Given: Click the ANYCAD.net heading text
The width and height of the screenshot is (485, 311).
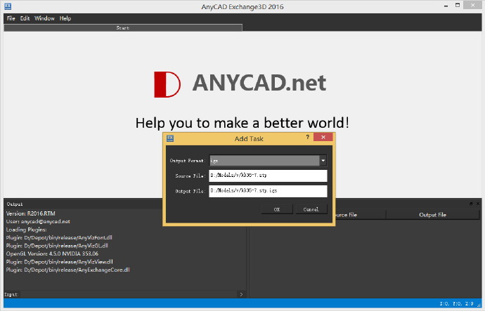Looking at the screenshot, I should tap(259, 83).
